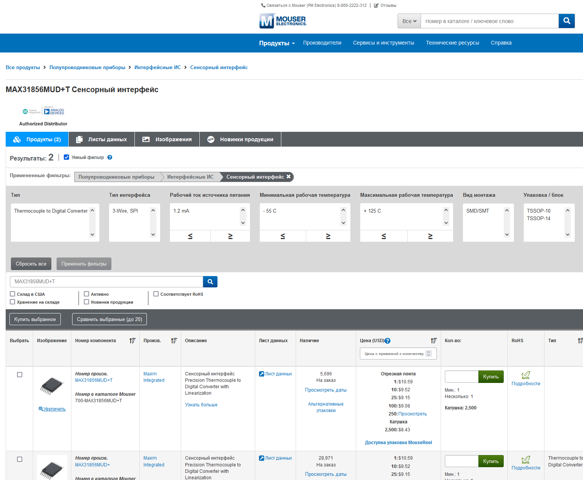This screenshot has width=583, height=480.
Task: Switch to the Листы данных tab
Action: (x=102, y=139)
